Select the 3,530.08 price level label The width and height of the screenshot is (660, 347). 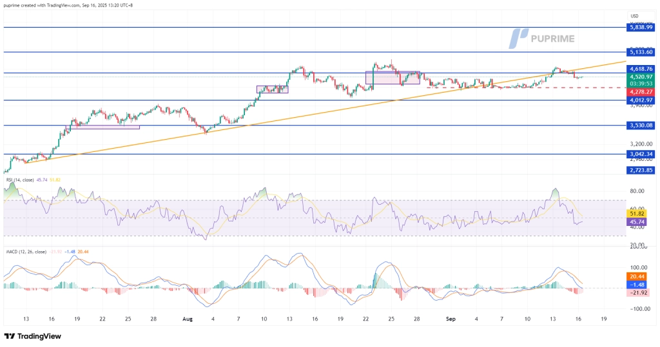[640, 126]
